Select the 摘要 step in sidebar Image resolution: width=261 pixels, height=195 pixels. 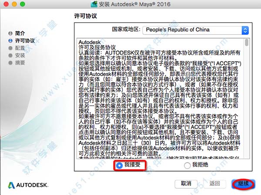point(20,63)
